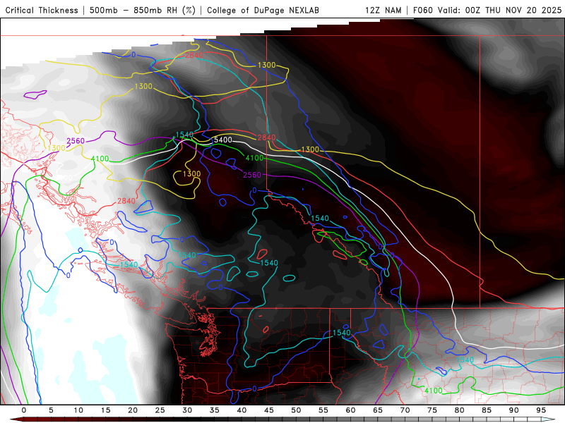Select the "75" tick on the color scale
This screenshot has height=423, width=565.
pos(432,410)
